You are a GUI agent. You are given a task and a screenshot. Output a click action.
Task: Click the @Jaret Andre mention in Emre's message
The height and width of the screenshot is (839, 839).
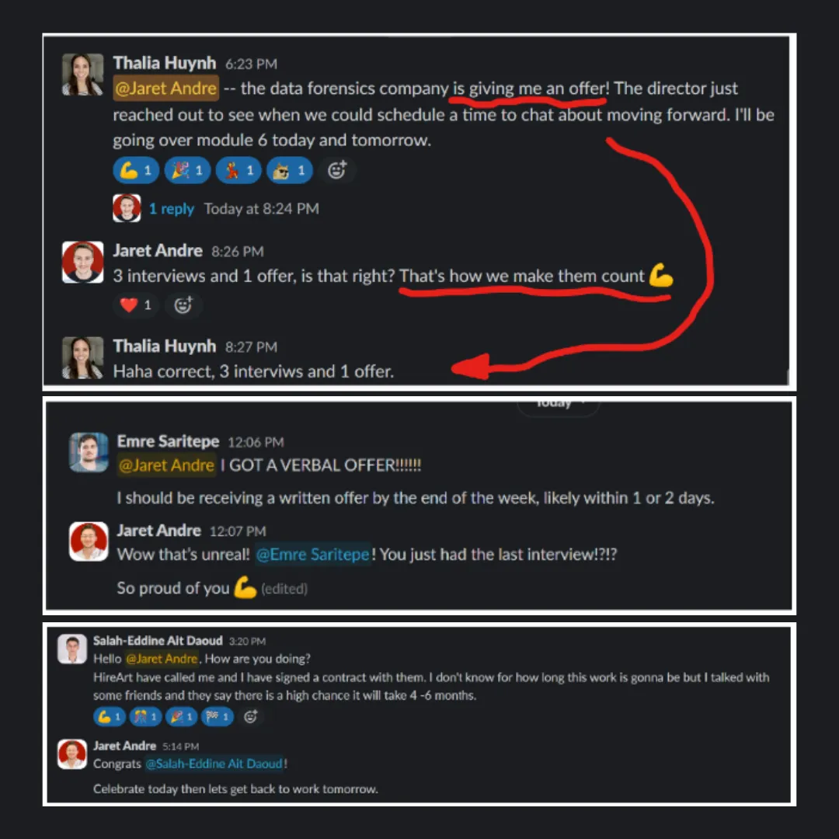pyautogui.click(x=166, y=465)
